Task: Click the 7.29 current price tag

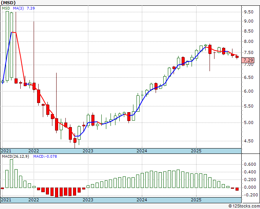Action: (248, 60)
